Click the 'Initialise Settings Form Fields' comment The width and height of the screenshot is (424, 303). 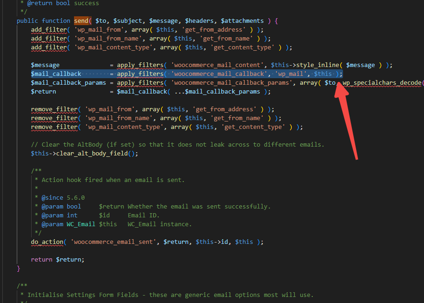170,295
